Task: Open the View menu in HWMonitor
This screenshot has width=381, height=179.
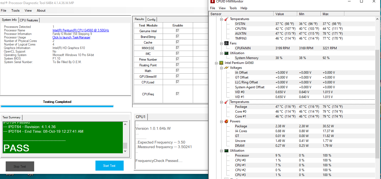Action: [x=222, y=8]
